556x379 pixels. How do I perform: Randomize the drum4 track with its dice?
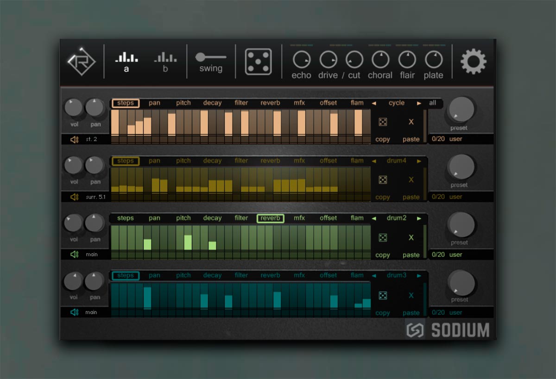383,180
